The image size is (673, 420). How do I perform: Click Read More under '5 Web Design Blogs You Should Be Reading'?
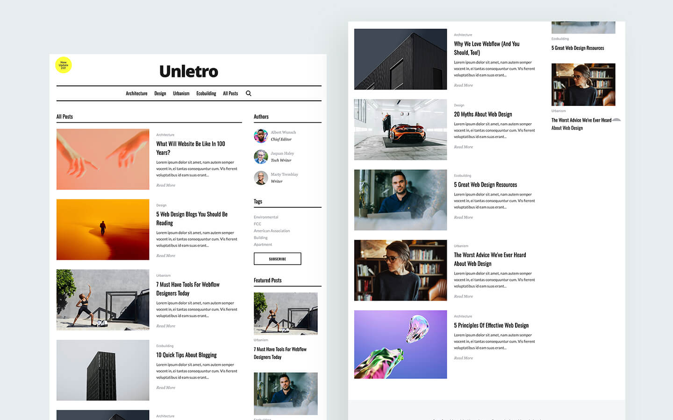click(165, 255)
